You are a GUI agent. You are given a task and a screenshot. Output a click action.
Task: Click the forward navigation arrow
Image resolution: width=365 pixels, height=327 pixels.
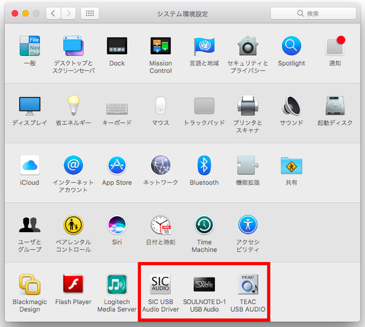tap(68, 13)
